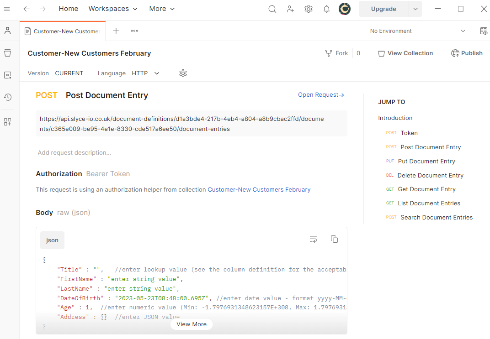The width and height of the screenshot is (490, 339).
Task: Go to Home
Action: pyautogui.click(x=69, y=9)
